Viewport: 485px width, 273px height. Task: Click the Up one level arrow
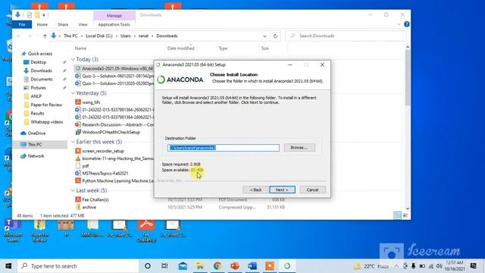coord(45,36)
